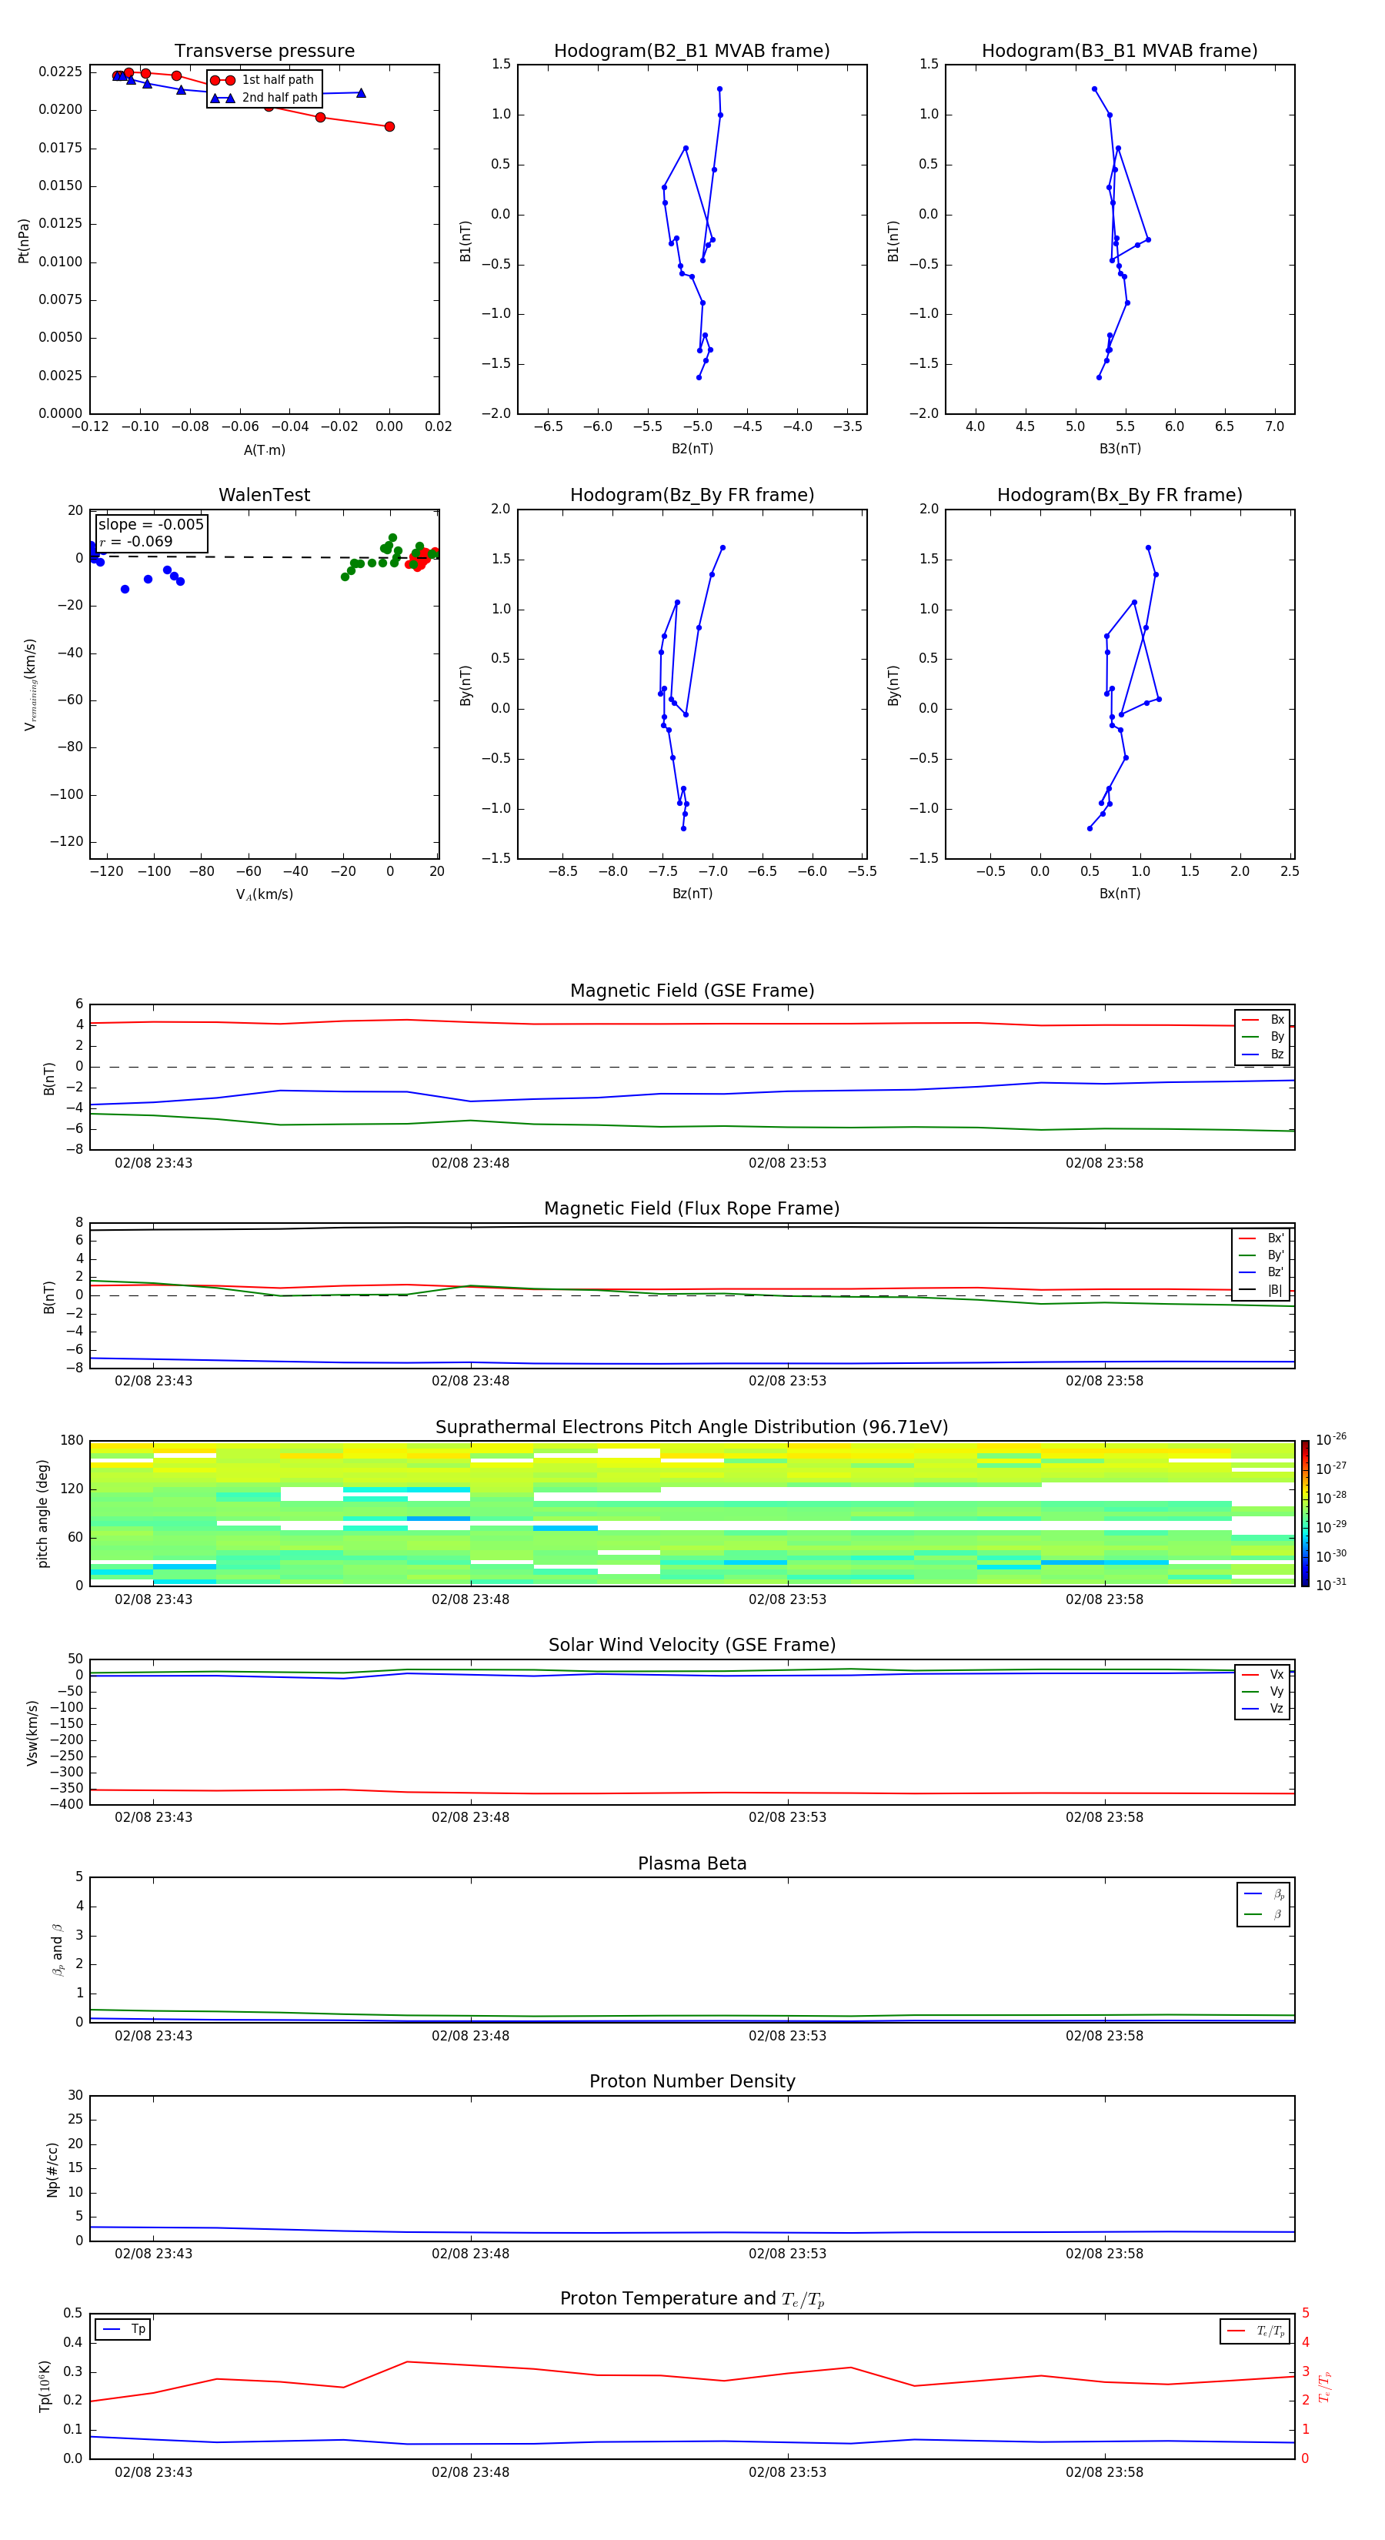Viewport: 1385px width, 2540px height.
Task: Click the "Transverse pressure" plot title
Action: [x=264, y=52]
